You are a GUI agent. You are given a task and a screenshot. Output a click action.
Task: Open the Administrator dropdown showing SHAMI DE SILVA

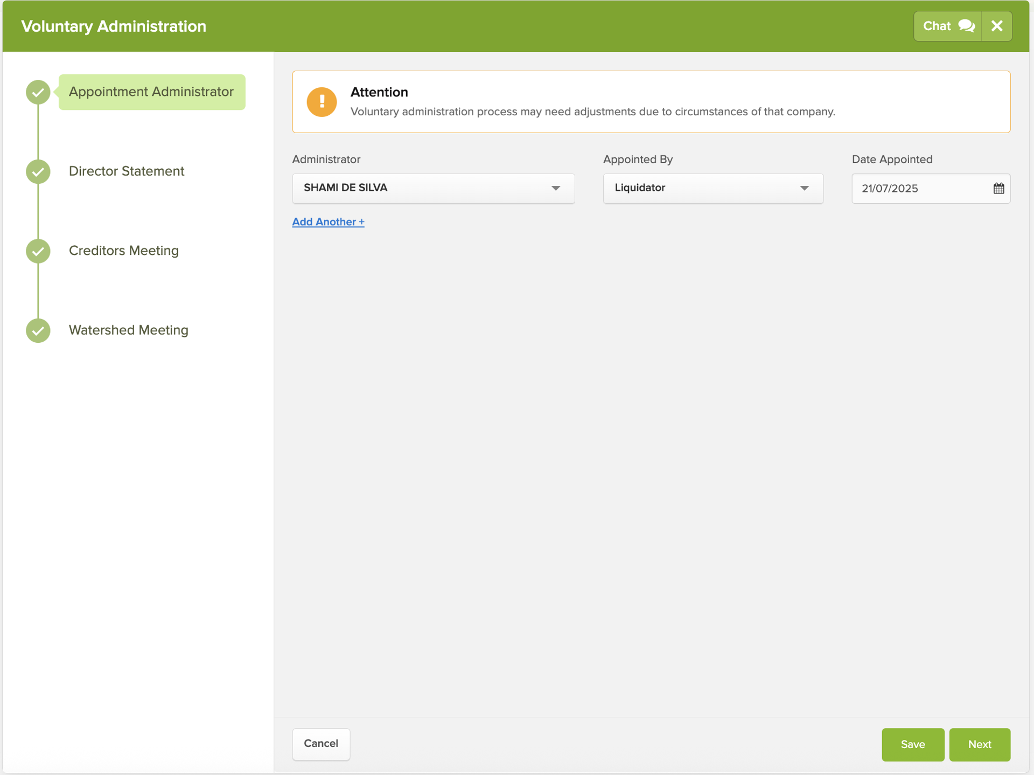pyautogui.click(x=434, y=188)
